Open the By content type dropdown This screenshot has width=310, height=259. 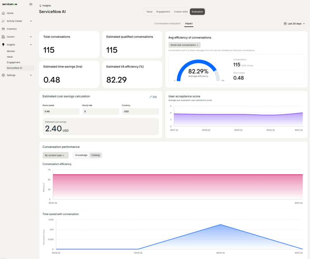click(55, 155)
